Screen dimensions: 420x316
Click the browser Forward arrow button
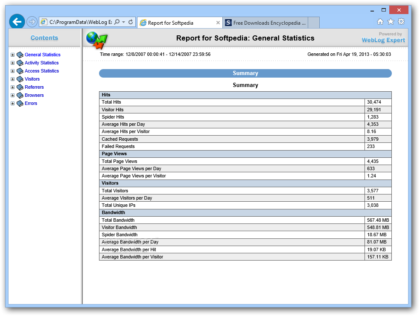pos(32,22)
